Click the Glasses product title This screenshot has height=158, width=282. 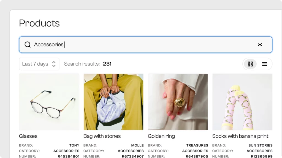28,136
